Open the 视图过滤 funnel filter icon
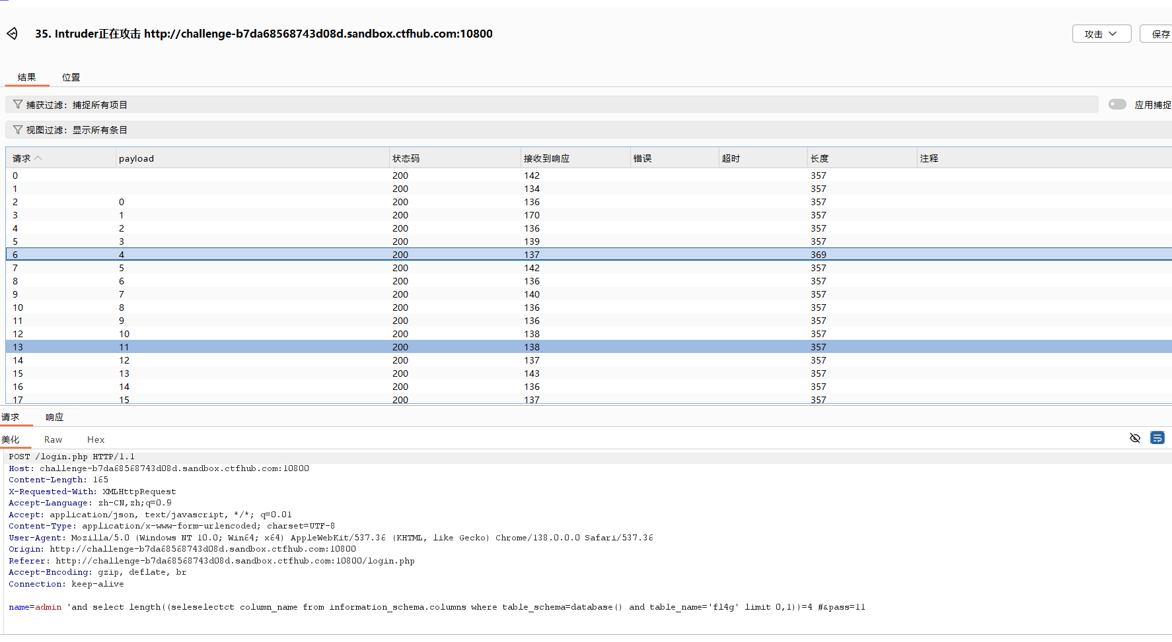The height and width of the screenshot is (642, 1172). [x=17, y=129]
